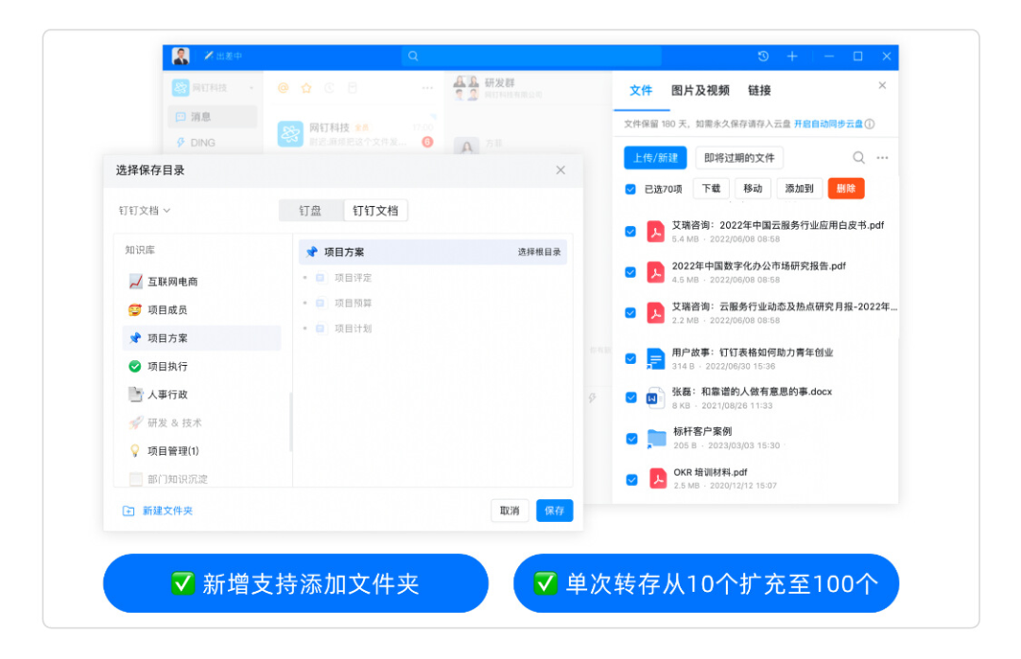Expand the 钉钉文档 dropdown in save dialog
This screenshot has height=659, width=1021.
[145, 211]
